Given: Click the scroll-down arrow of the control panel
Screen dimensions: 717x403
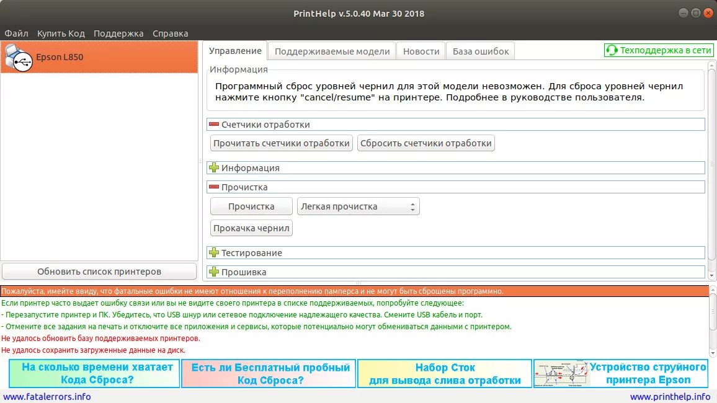Looking at the screenshot, I should tap(711, 275).
